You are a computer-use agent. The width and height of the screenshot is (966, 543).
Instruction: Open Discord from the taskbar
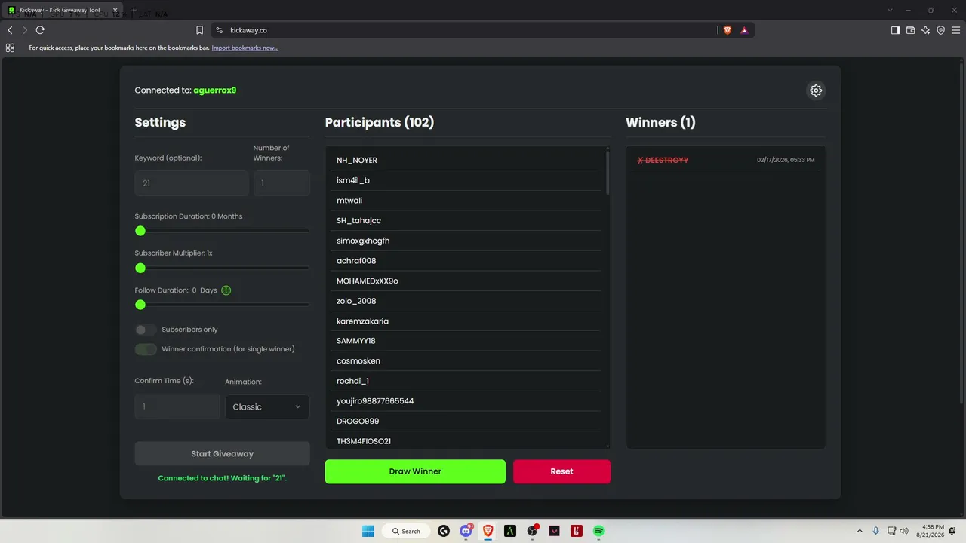[x=466, y=531]
